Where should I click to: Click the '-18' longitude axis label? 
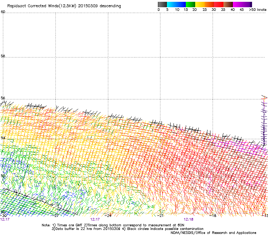point(213,216)
